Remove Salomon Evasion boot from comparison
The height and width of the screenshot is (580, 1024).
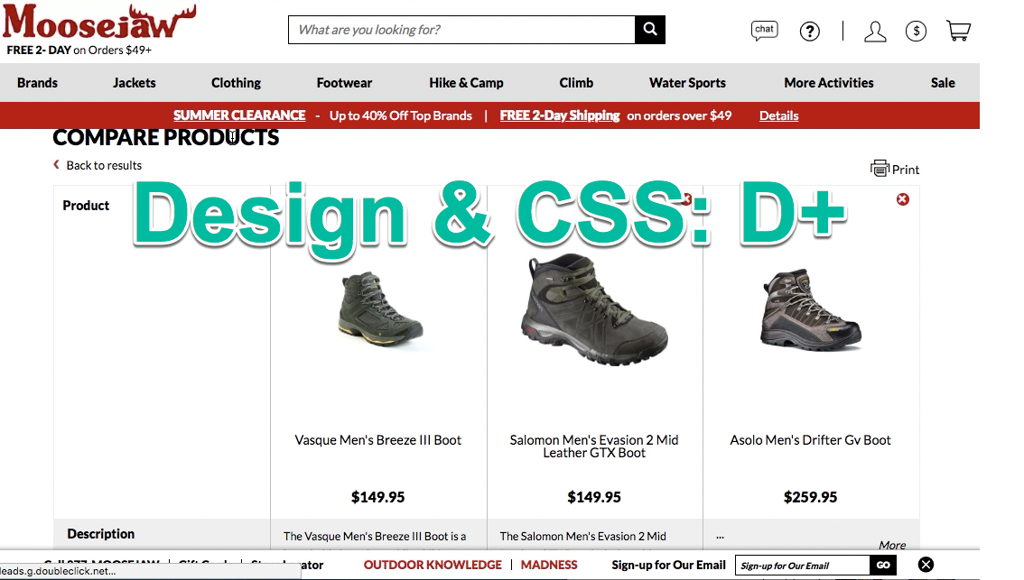point(686,199)
